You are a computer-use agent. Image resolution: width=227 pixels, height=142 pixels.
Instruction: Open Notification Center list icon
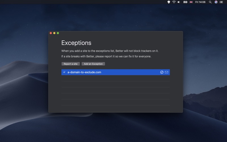pos(221,2)
